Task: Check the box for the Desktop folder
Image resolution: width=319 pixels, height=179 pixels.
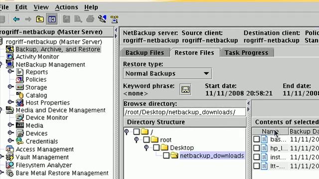Action: pos(156,148)
